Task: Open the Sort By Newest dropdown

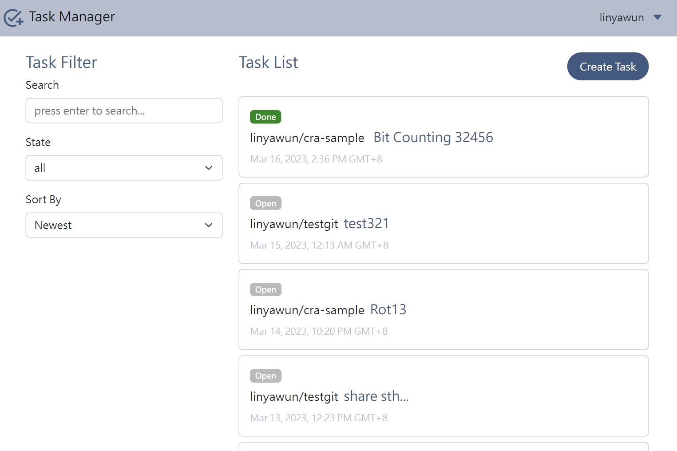Action: click(x=124, y=225)
